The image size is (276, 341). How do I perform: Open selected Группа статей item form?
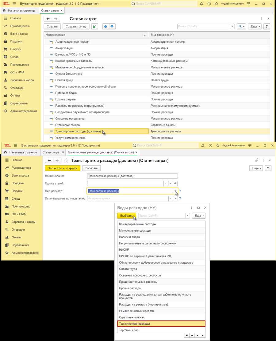click(175, 183)
